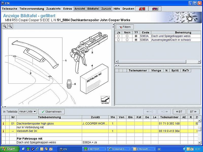Viewport: 203px width, 152px height.
Task: Click the zoom in magnifier icon
Action: 5,26
